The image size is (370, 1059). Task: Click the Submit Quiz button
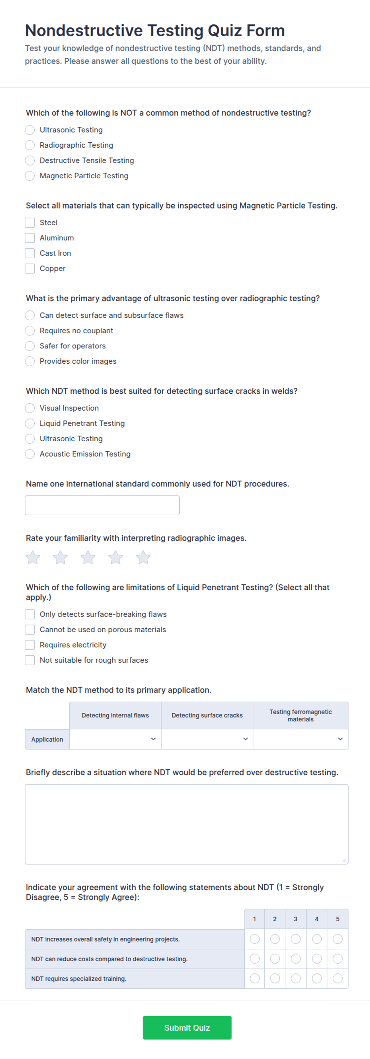(187, 1028)
